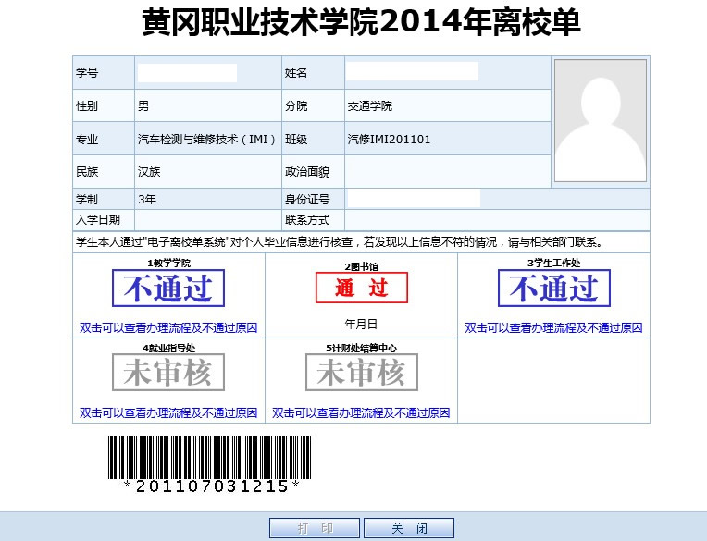Screen dimensions: 707x541
Task: Click the 不通过 stamp under 教学学院
Action: point(168,289)
